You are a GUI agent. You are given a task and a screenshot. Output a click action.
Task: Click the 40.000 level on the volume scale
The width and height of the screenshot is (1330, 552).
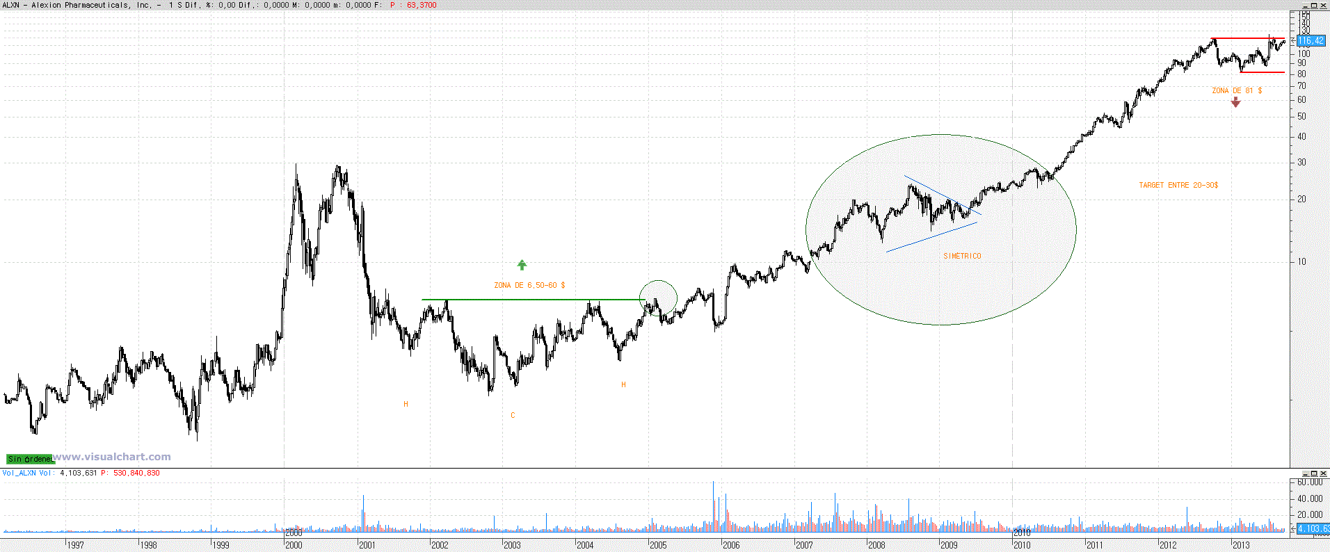(x=1310, y=498)
